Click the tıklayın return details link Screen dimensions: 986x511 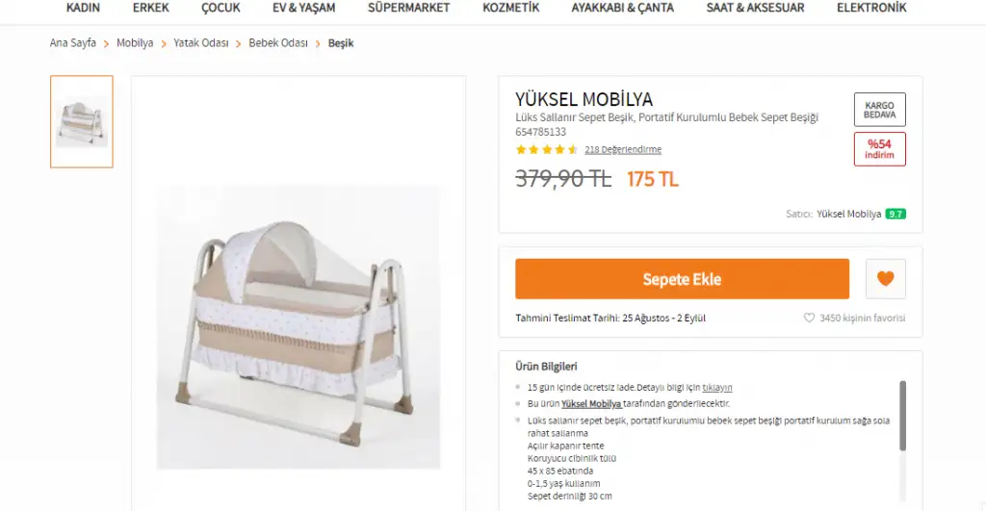pos(716,388)
